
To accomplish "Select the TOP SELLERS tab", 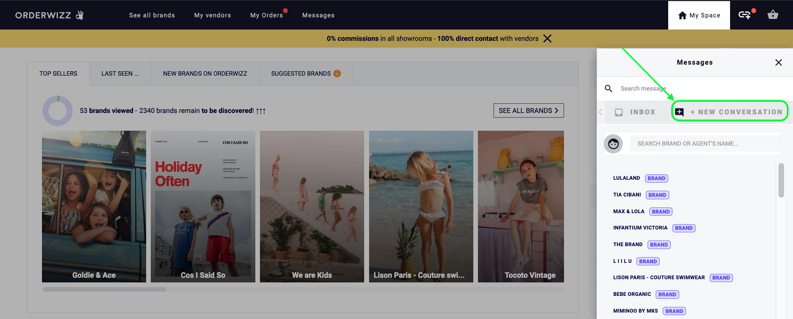I will point(58,74).
